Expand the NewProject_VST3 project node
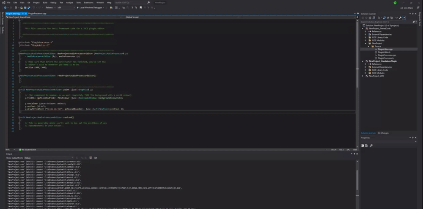 [x=363, y=76]
